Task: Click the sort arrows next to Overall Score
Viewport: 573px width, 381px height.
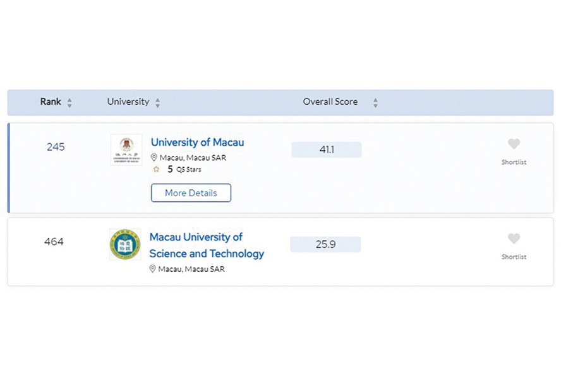Action: click(x=375, y=102)
